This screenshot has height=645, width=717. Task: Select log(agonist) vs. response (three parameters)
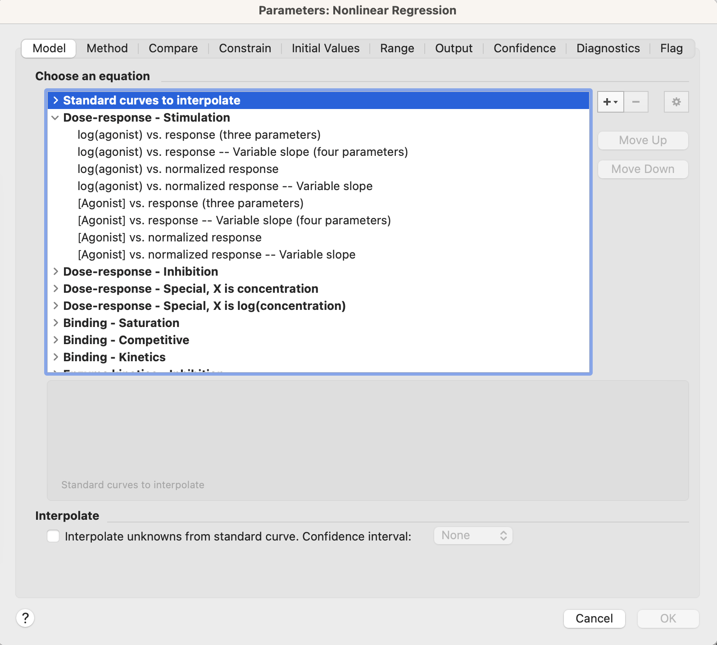pyautogui.click(x=199, y=135)
